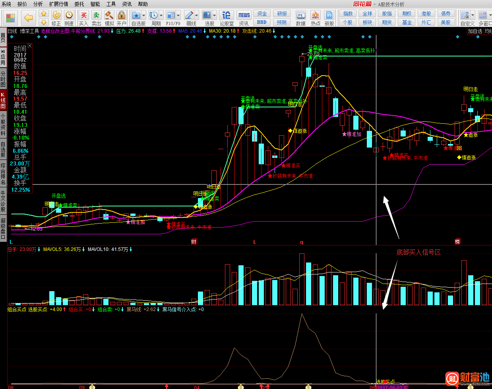This screenshot has width=492, height=389.
Task: Click the 周期 period icon
Action: pos(153,15)
